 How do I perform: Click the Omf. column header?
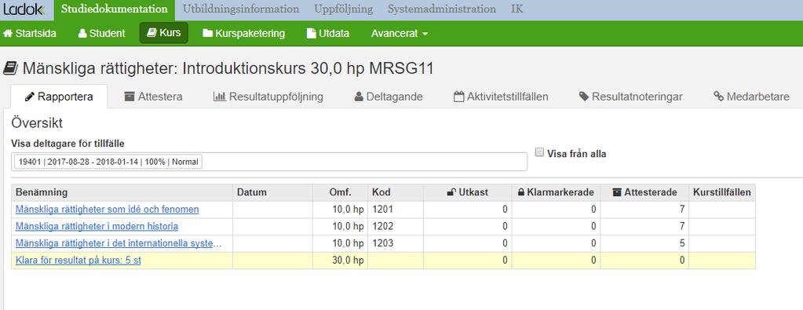pos(340,192)
